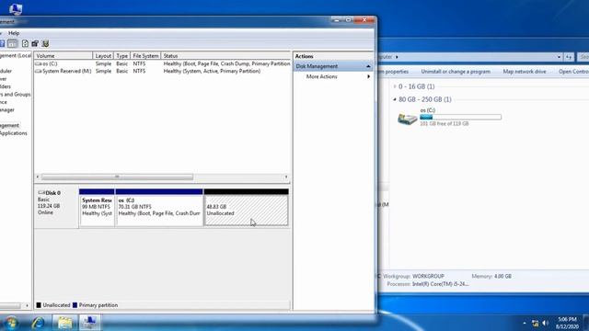
Task: Collapse the 80 GB - 250 GB group in Computer window
Action: pyautogui.click(x=395, y=99)
